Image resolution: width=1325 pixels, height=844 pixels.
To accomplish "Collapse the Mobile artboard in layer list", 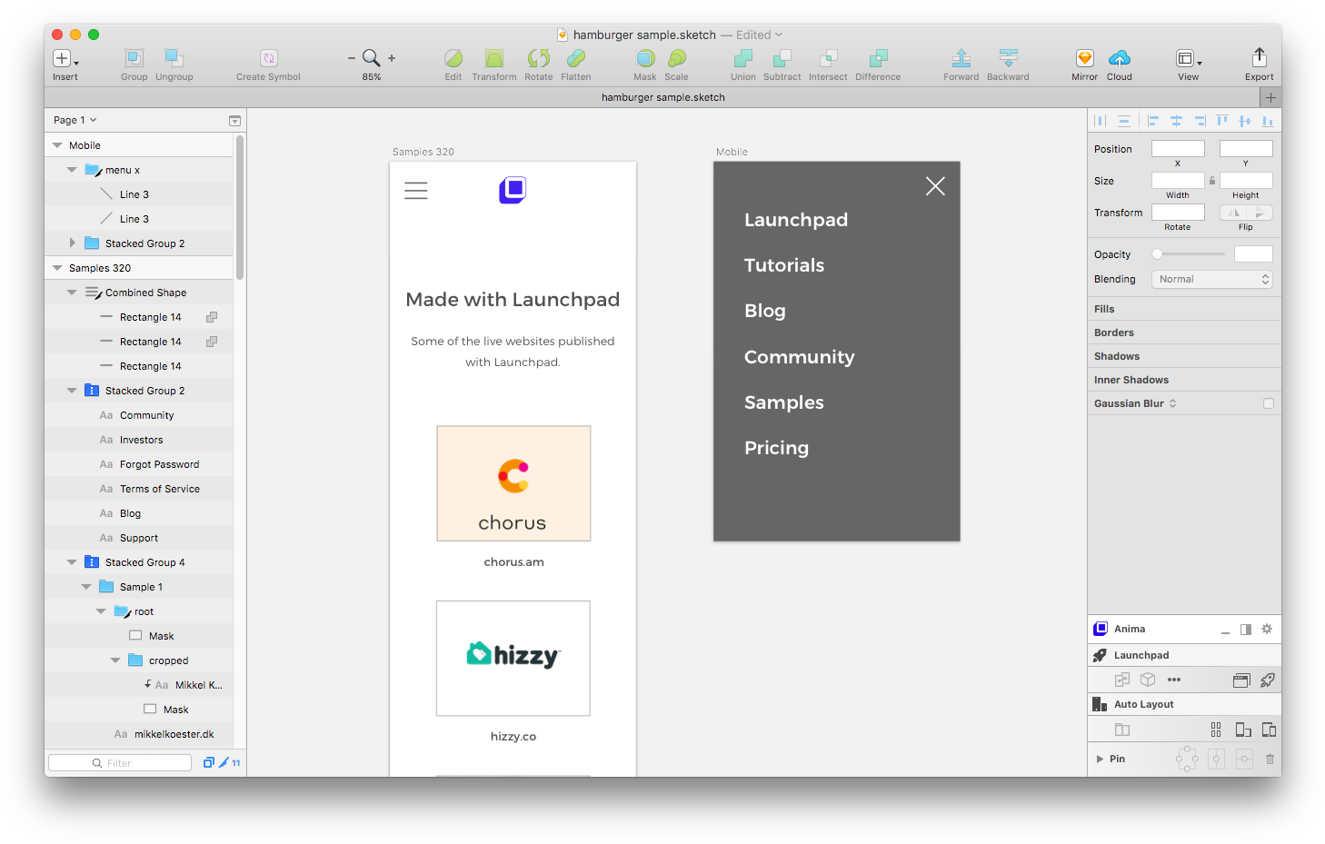I will pos(57,145).
